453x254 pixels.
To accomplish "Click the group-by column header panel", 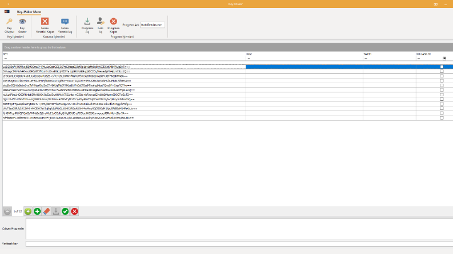I will point(228,47).
